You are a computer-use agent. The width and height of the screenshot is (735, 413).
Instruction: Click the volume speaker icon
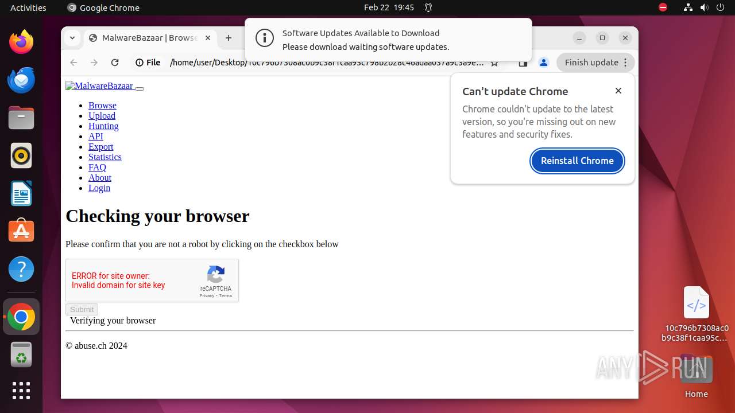[x=704, y=7]
